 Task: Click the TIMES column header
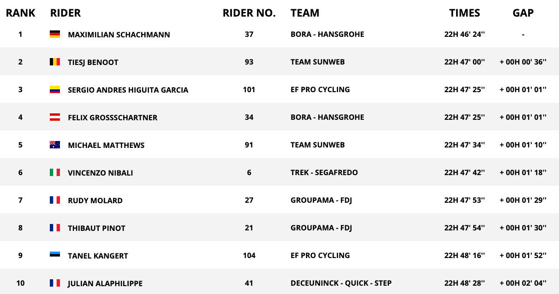(464, 13)
